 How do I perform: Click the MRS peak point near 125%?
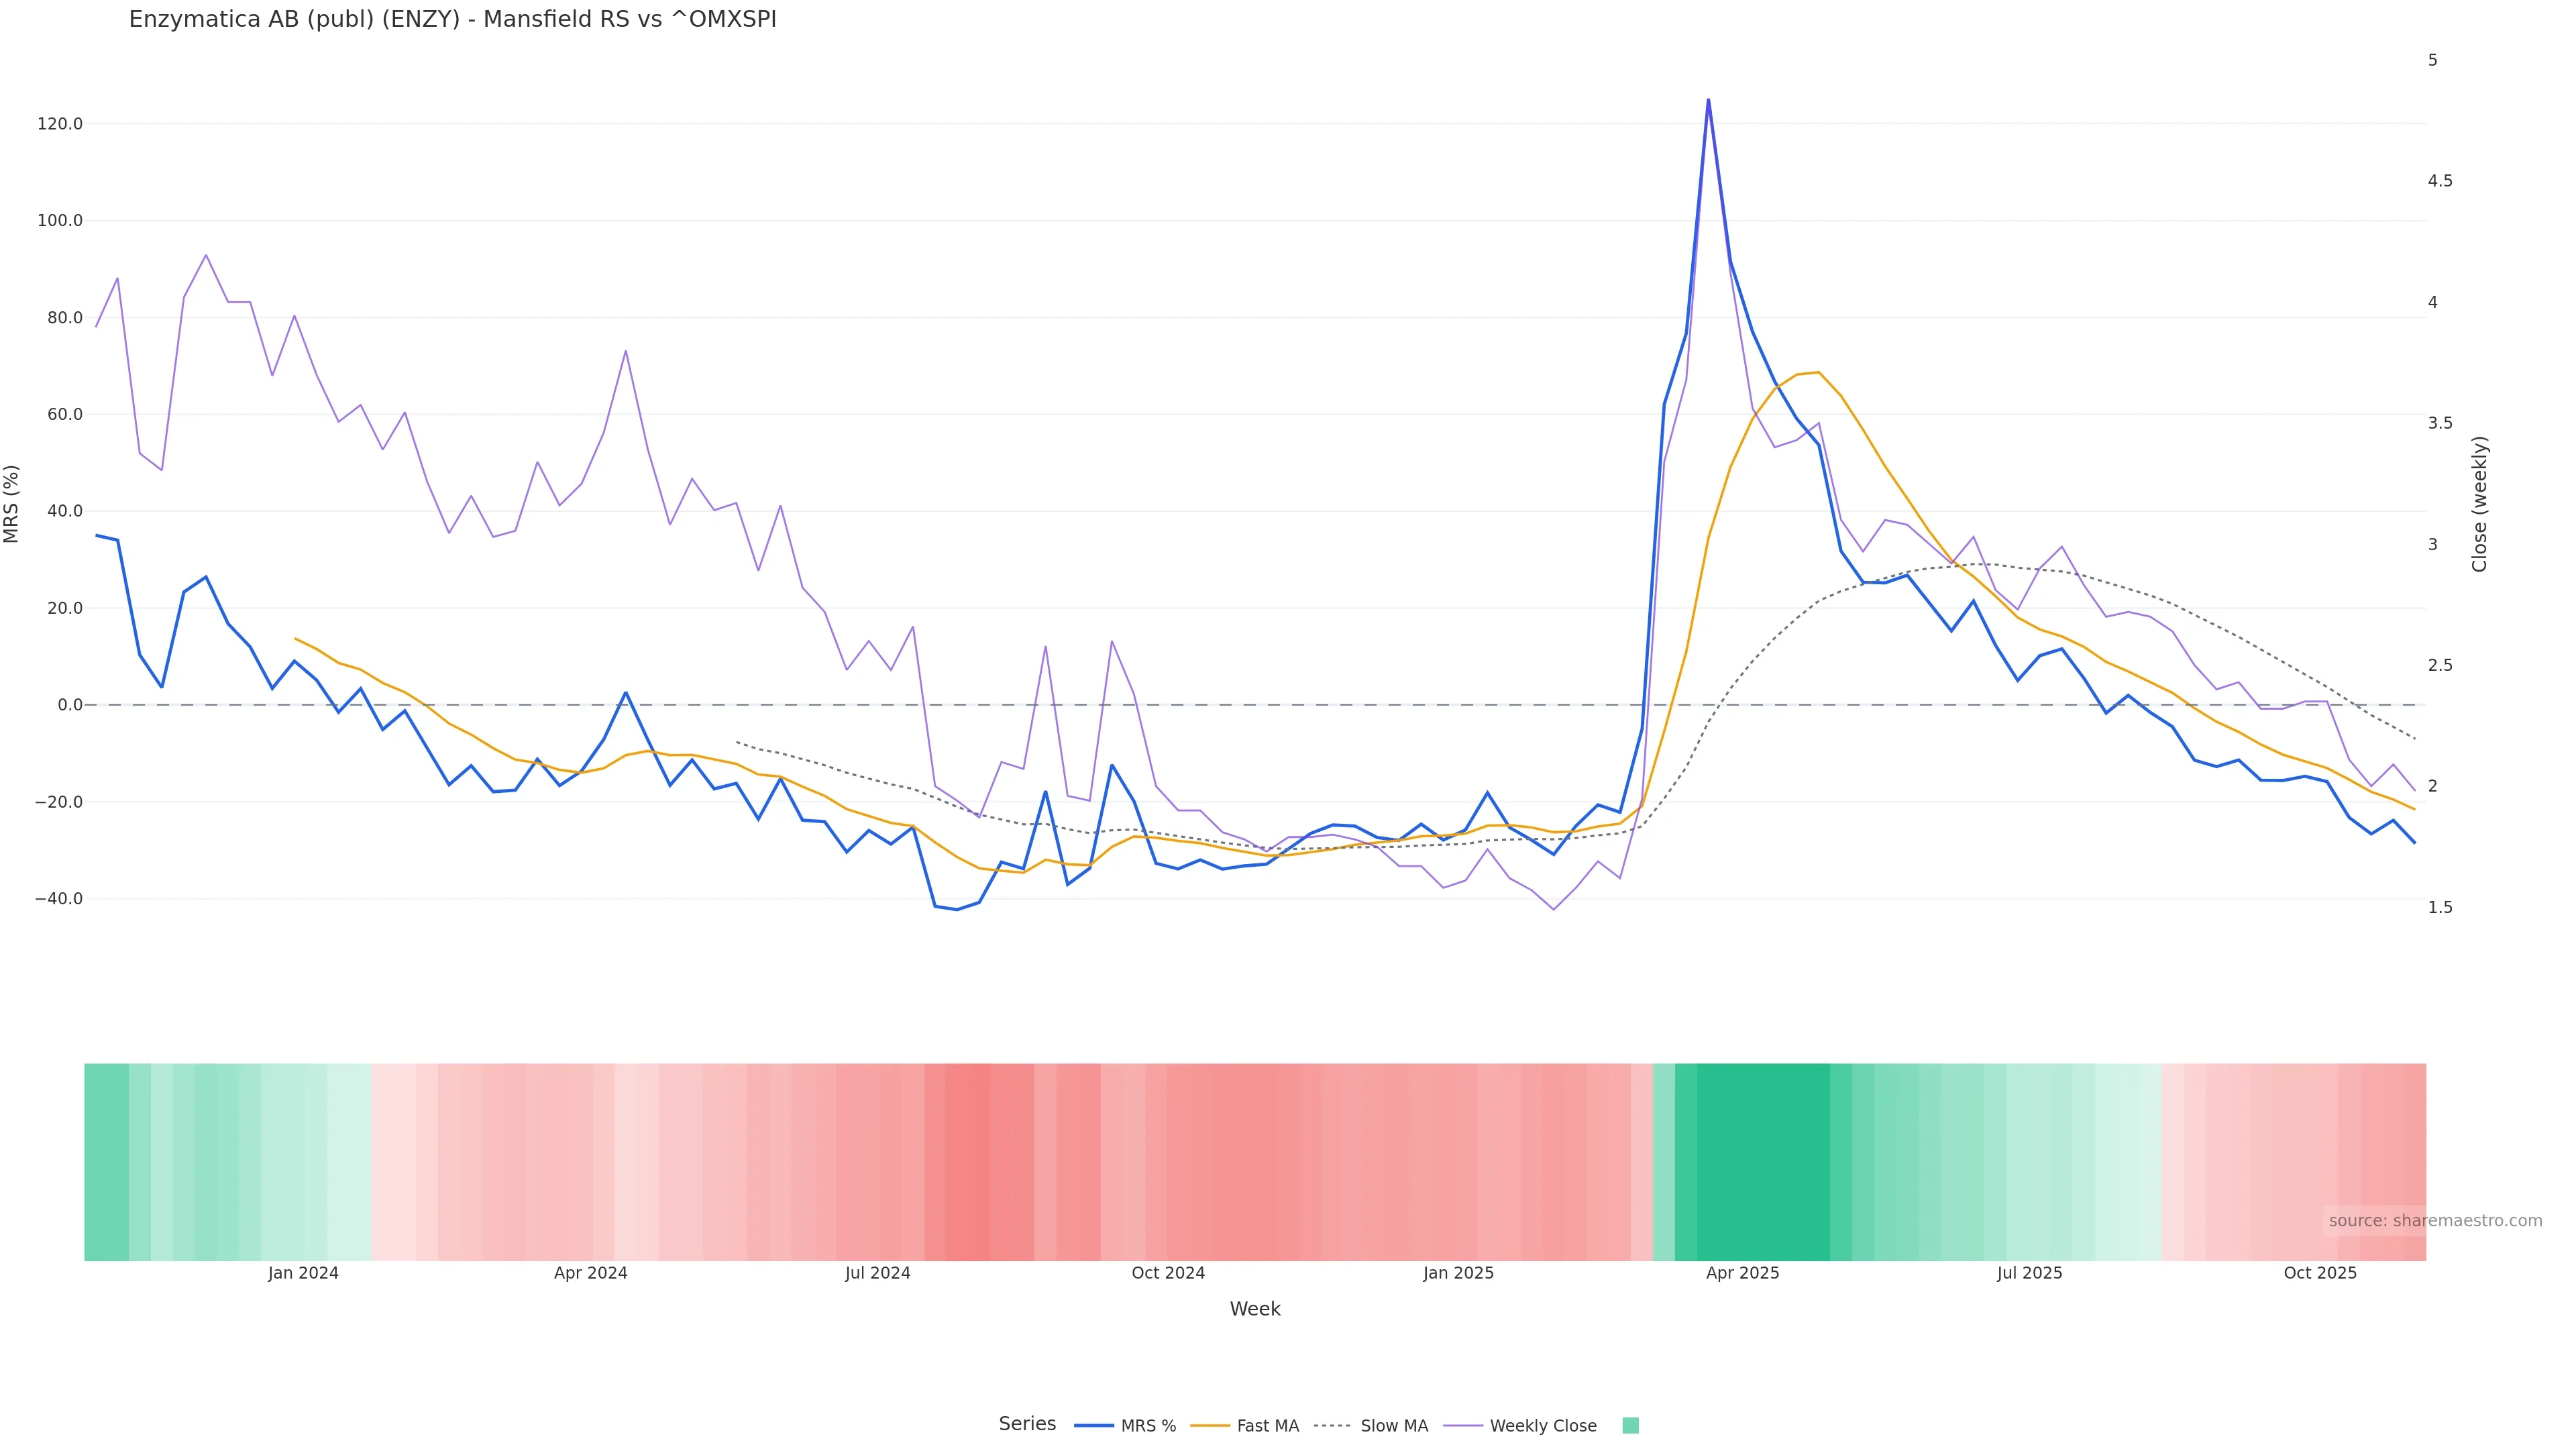tap(1708, 100)
